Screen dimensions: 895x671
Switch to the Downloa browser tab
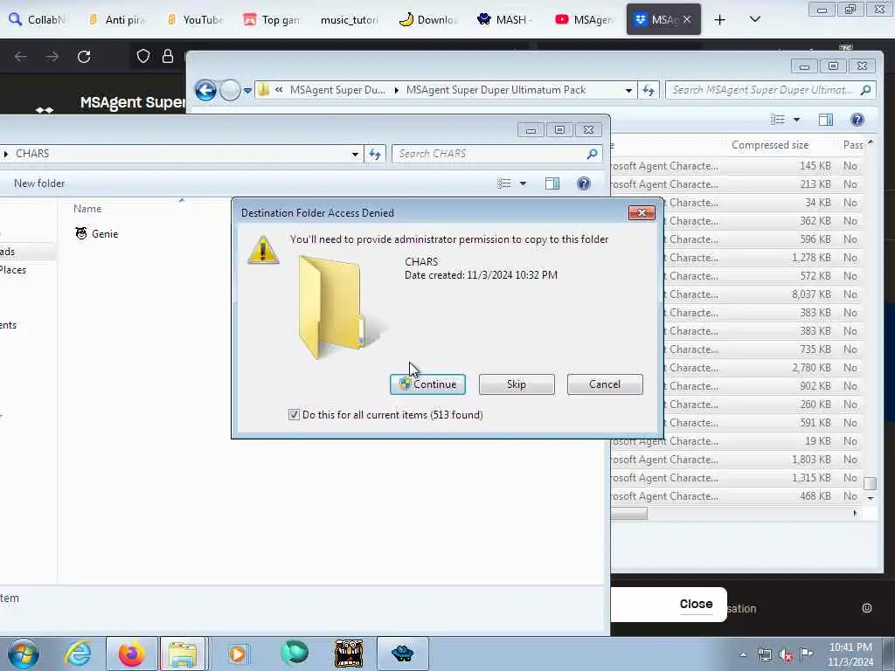click(x=428, y=19)
